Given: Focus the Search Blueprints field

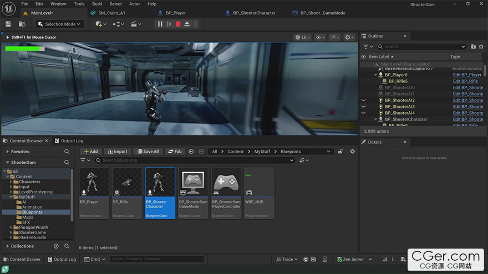Looking at the screenshot, I should point(195,161).
